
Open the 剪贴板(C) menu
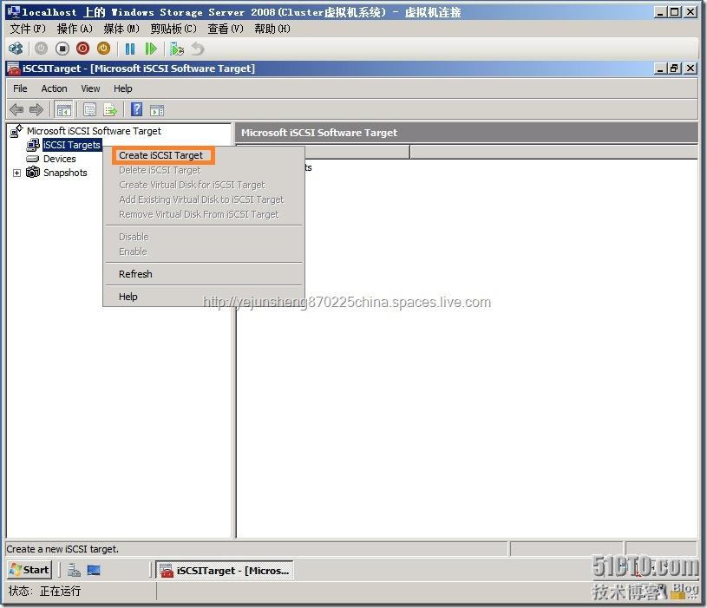tap(173, 29)
